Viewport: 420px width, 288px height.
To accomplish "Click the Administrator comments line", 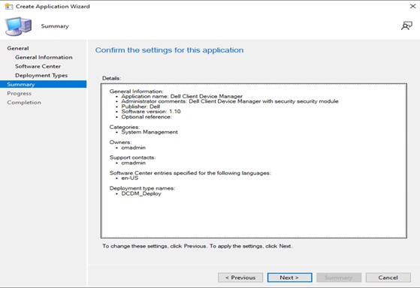I will tap(230, 101).
